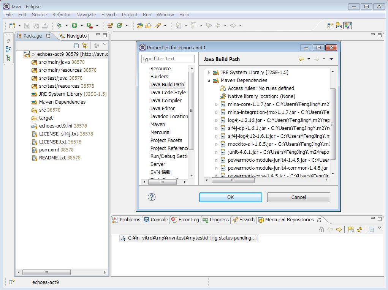Click the Outline icon in left sidebar
388x290 pixels.
click(8, 49)
